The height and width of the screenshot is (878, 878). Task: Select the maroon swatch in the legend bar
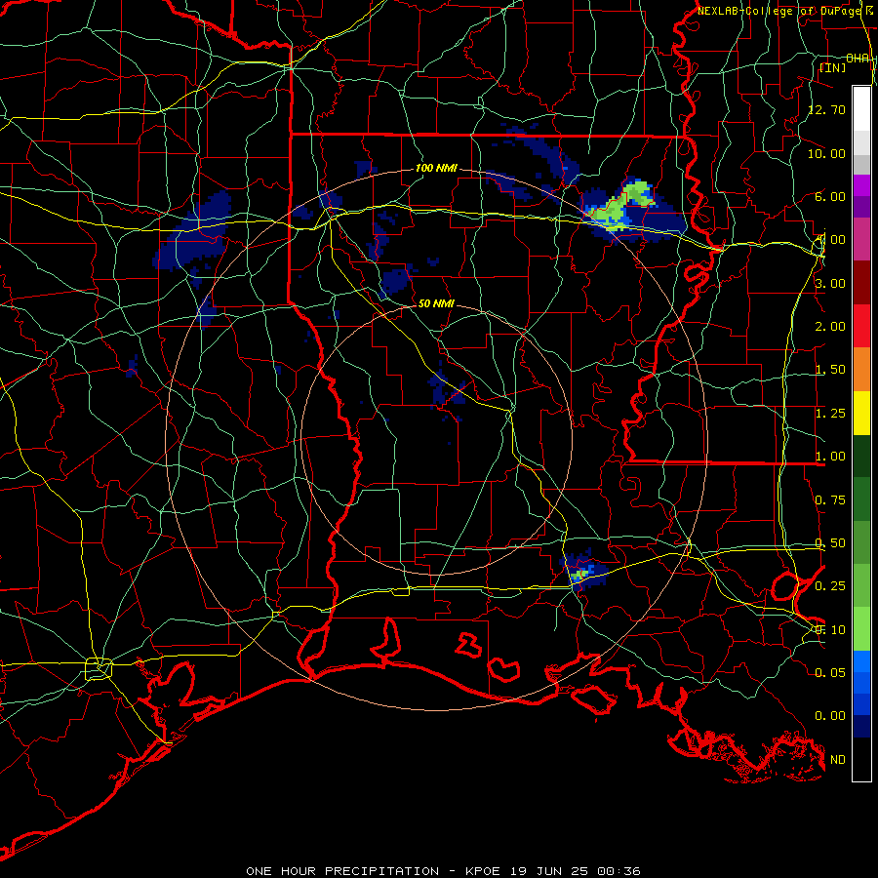[861, 283]
